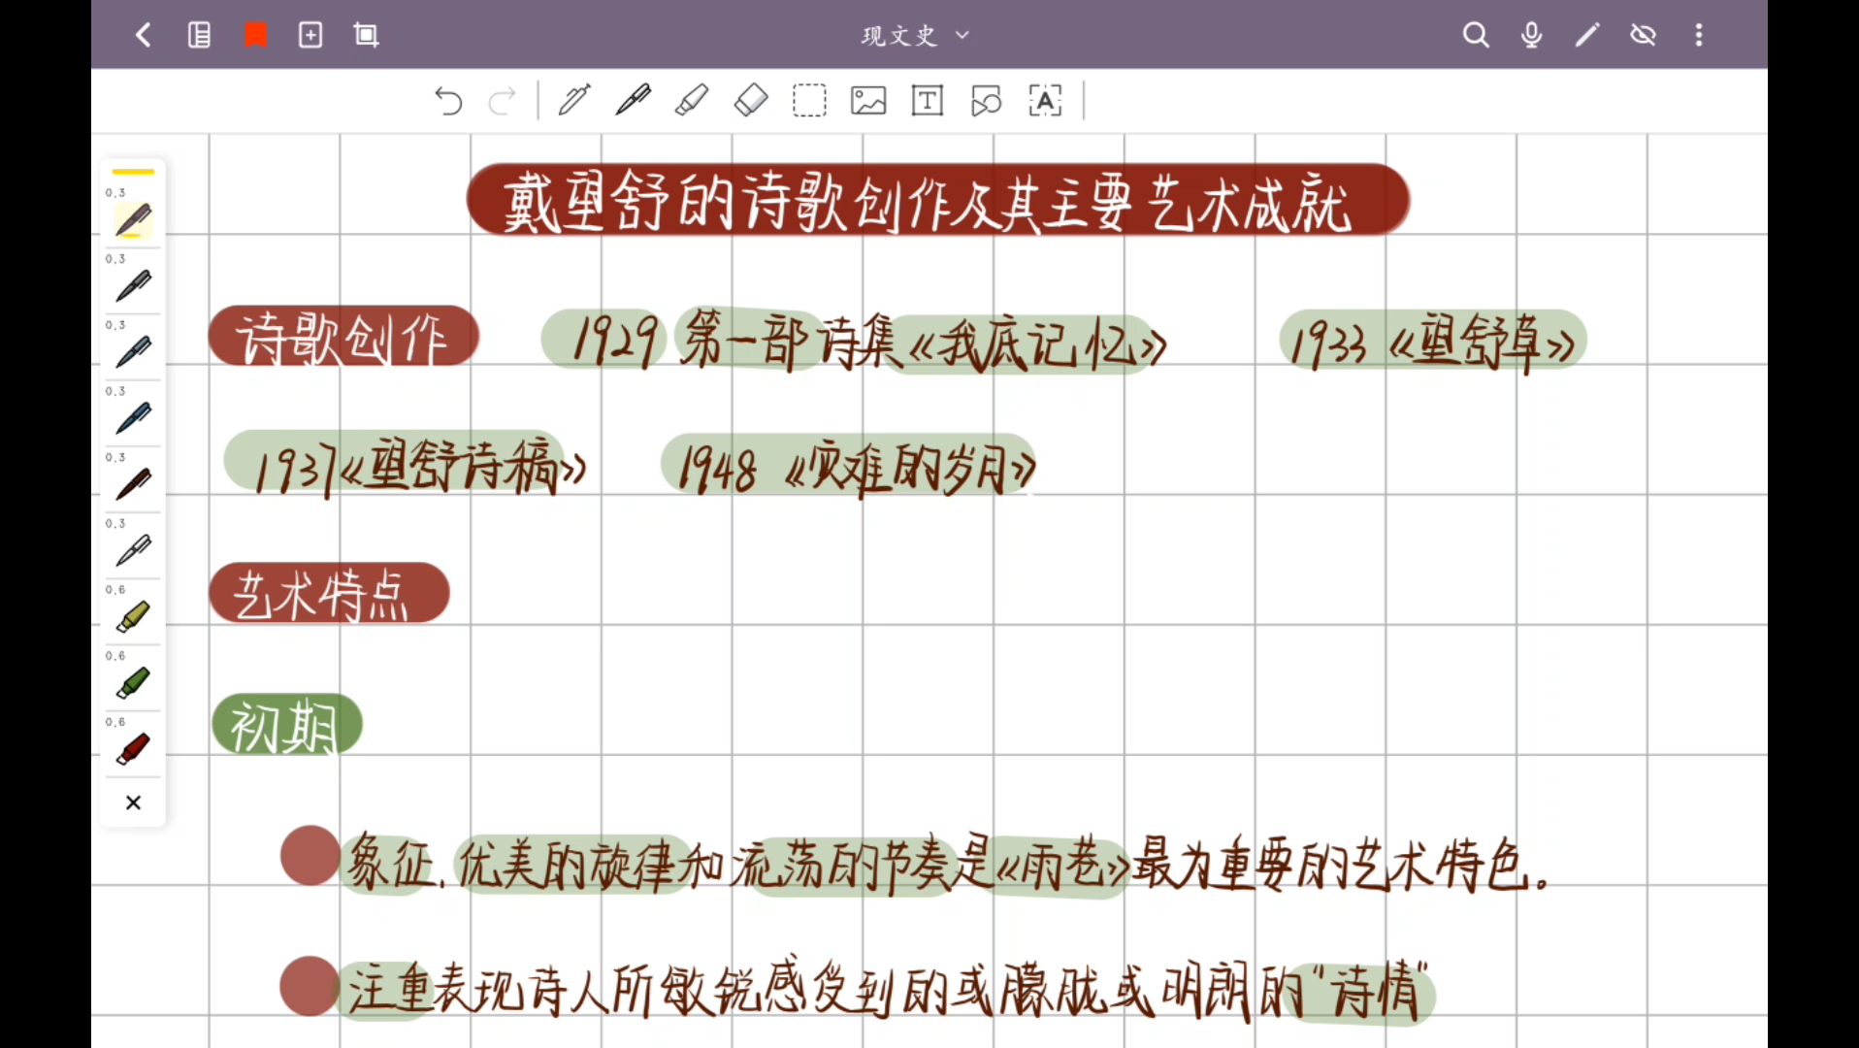Viewport: 1859px width, 1048px height.
Task: Pick the 0.6 red highlighter preset
Action: (133, 749)
